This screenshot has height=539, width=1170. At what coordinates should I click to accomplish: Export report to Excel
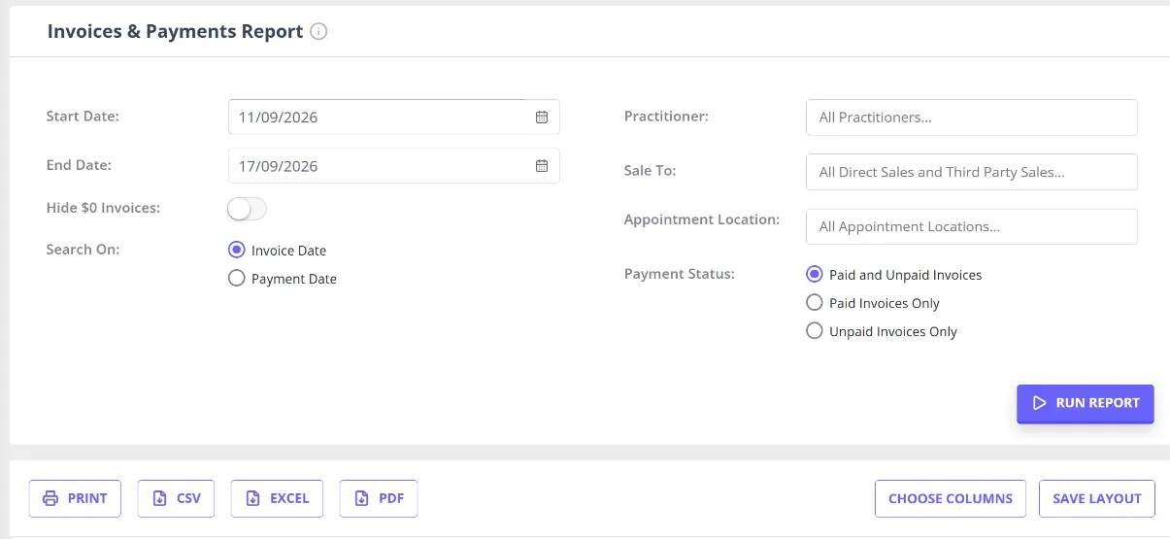click(x=277, y=498)
